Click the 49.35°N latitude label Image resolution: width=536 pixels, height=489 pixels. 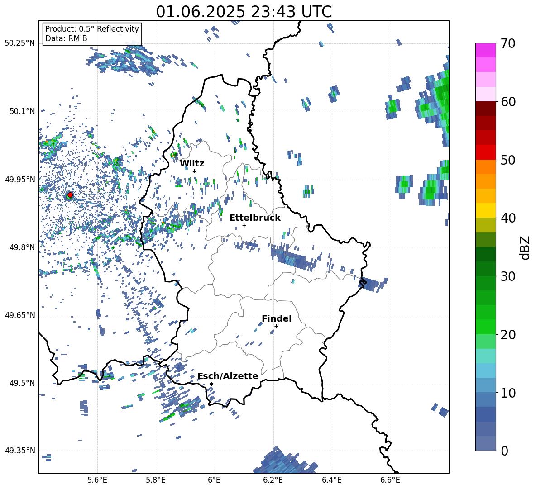click(20, 451)
